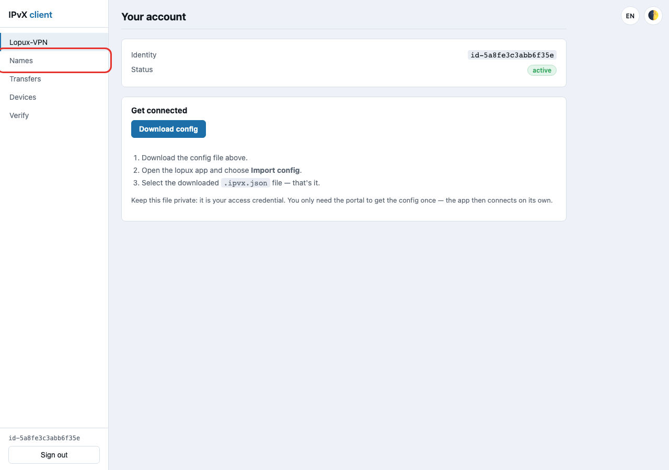Click the Download config button
Image resolution: width=669 pixels, height=470 pixels.
point(168,129)
